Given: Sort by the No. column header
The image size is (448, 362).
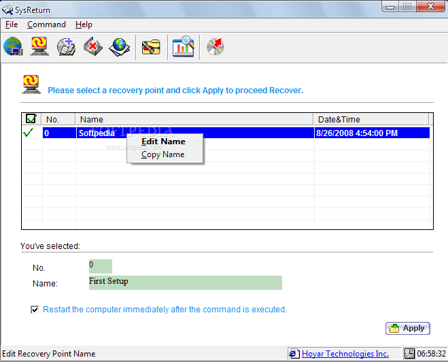Looking at the screenshot, I should pos(59,119).
